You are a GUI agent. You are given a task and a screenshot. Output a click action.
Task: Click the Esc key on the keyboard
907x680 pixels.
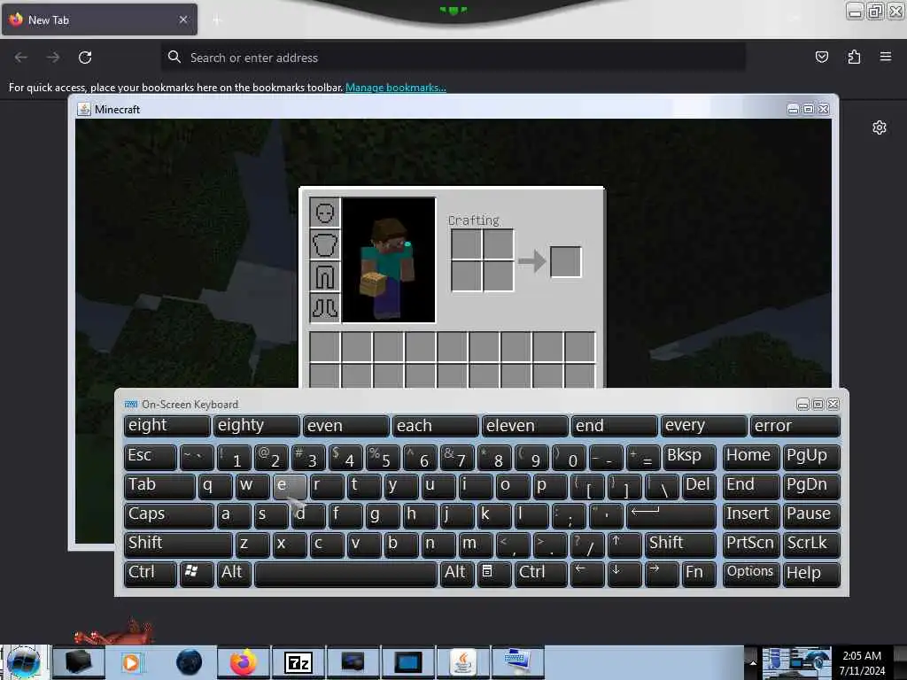pos(150,457)
